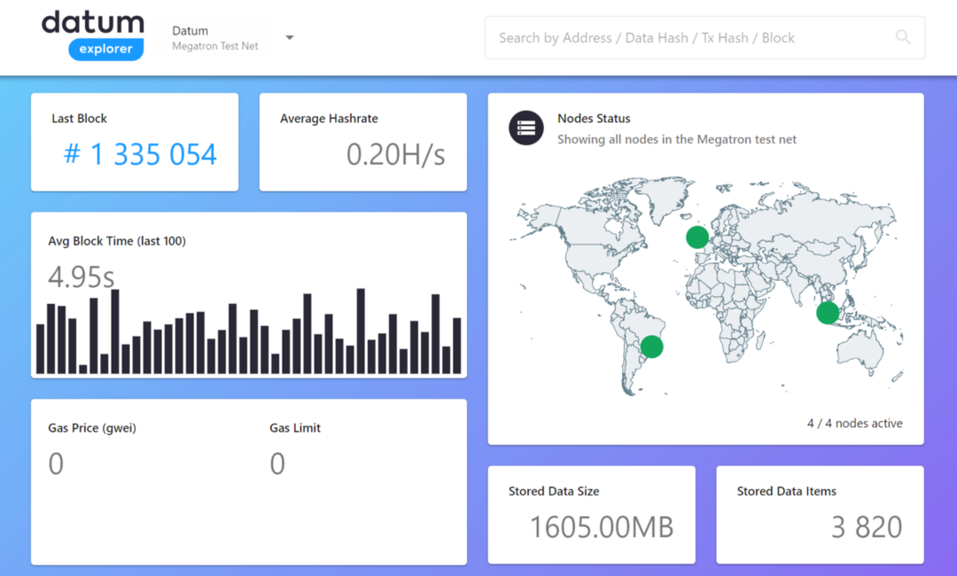
Task: Click the search magnifier icon
Action: click(x=903, y=37)
